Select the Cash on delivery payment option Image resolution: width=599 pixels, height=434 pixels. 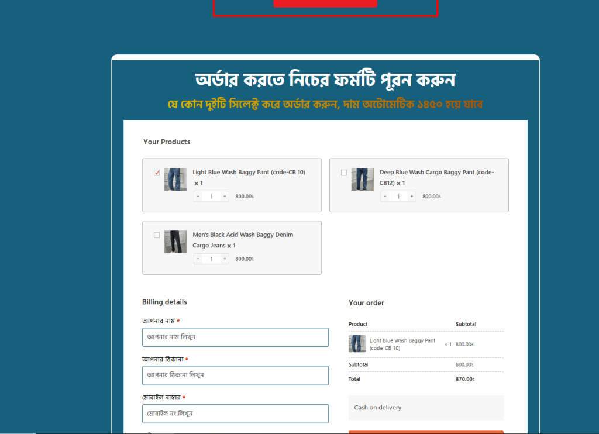tap(378, 408)
